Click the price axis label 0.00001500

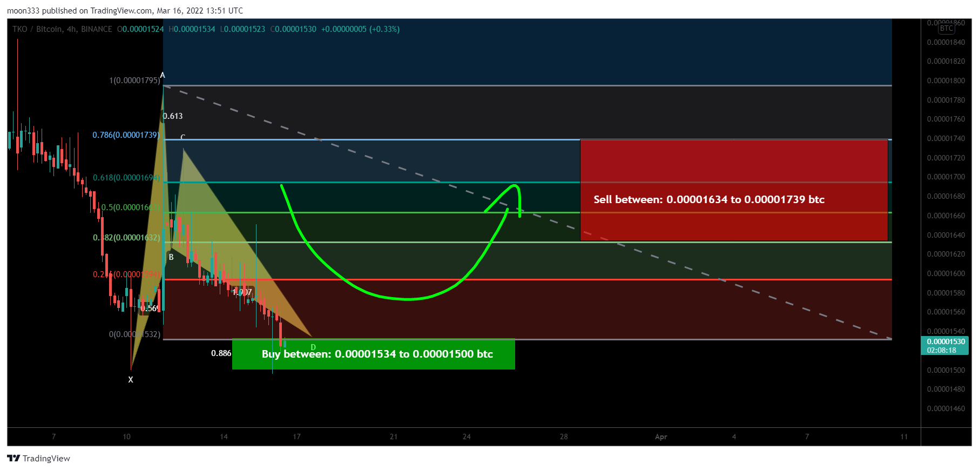[946, 370]
